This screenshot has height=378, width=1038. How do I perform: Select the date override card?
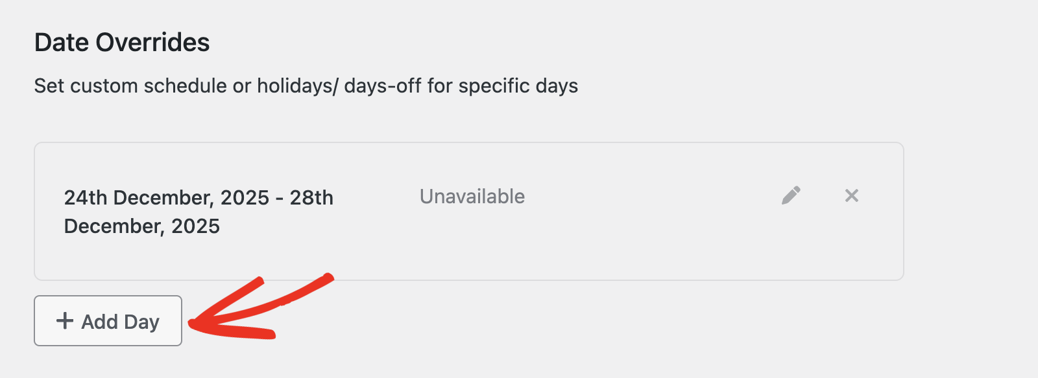pos(469,210)
